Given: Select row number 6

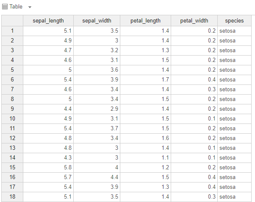Looking at the screenshot, I should tap(12, 79).
